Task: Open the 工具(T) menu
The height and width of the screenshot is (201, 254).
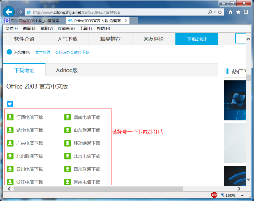Action: (86, 28)
